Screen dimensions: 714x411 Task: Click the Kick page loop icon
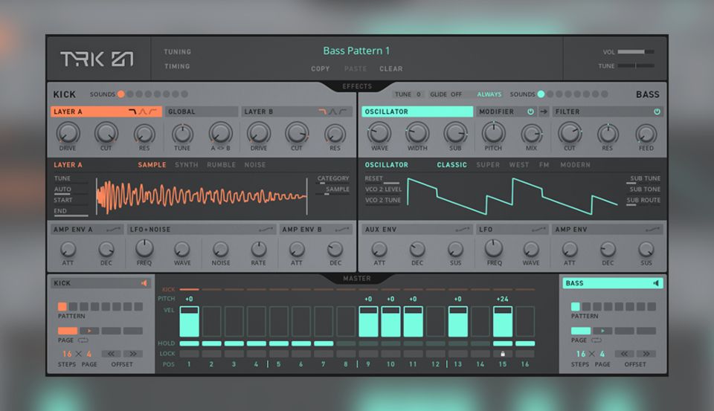tap(84, 340)
